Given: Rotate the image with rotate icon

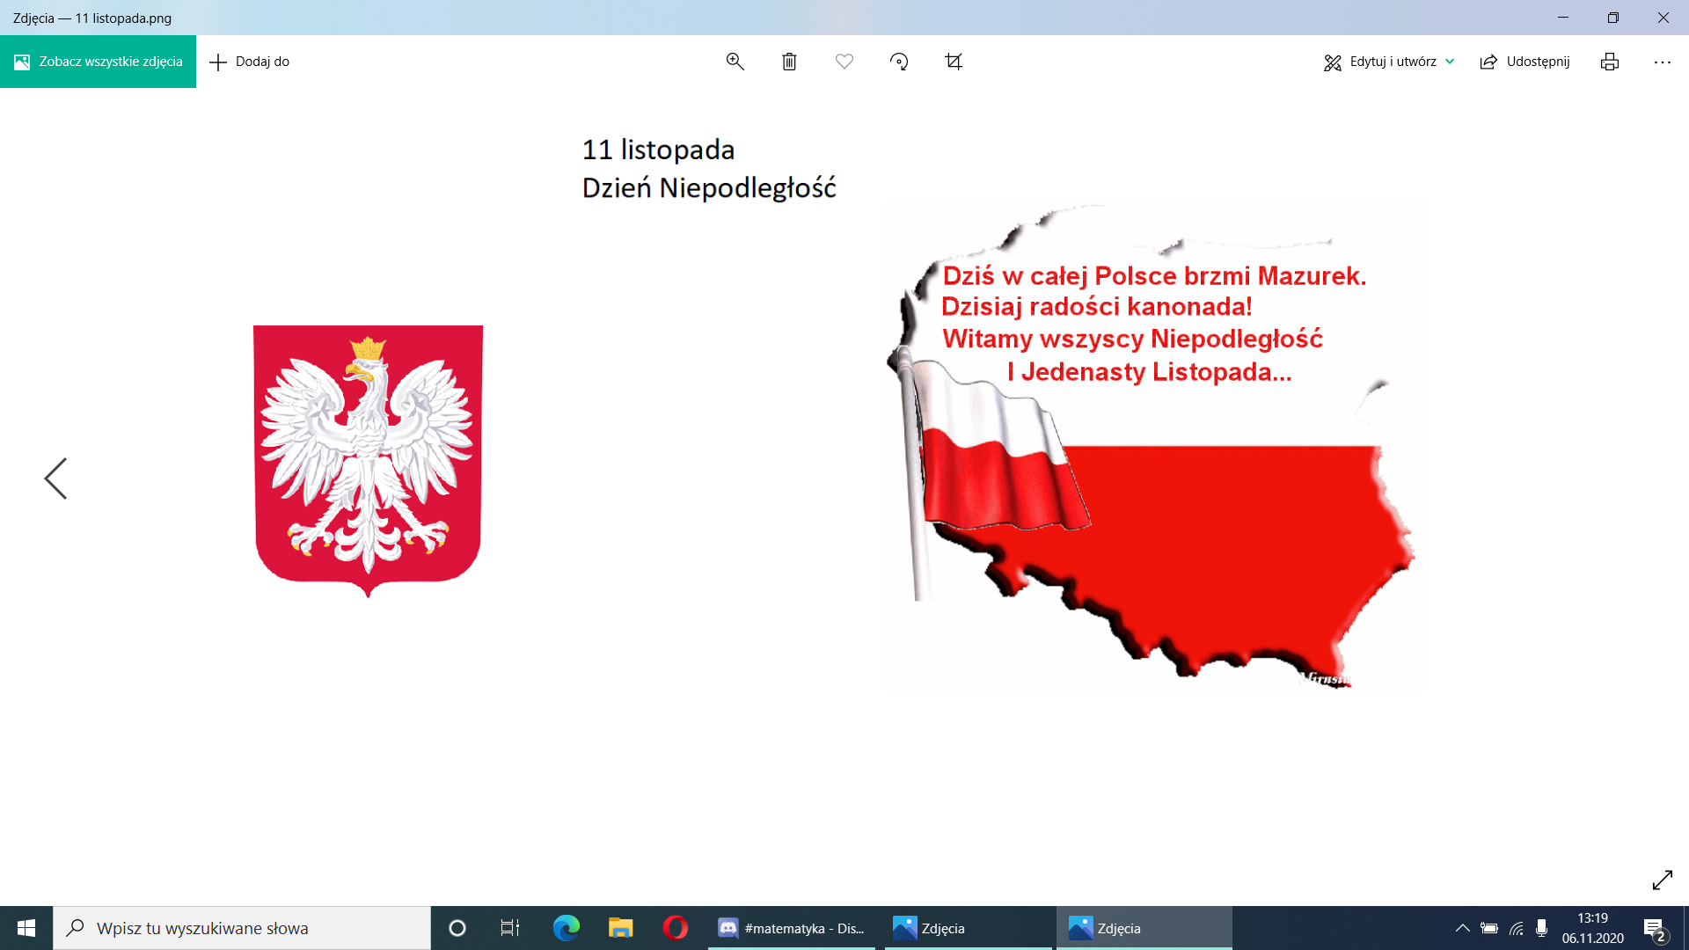Looking at the screenshot, I should pyautogui.click(x=899, y=62).
